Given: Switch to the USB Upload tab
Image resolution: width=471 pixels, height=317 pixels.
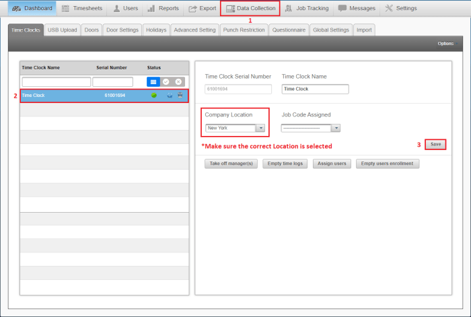Looking at the screenshot, I should 62,30.
